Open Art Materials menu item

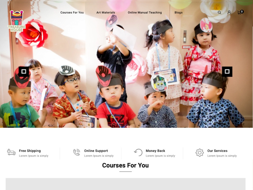coord(106,12)
